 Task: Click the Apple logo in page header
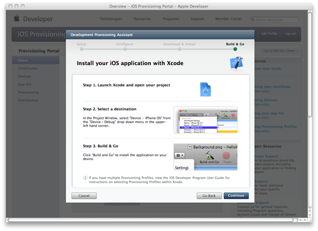(x=17, y=18)
